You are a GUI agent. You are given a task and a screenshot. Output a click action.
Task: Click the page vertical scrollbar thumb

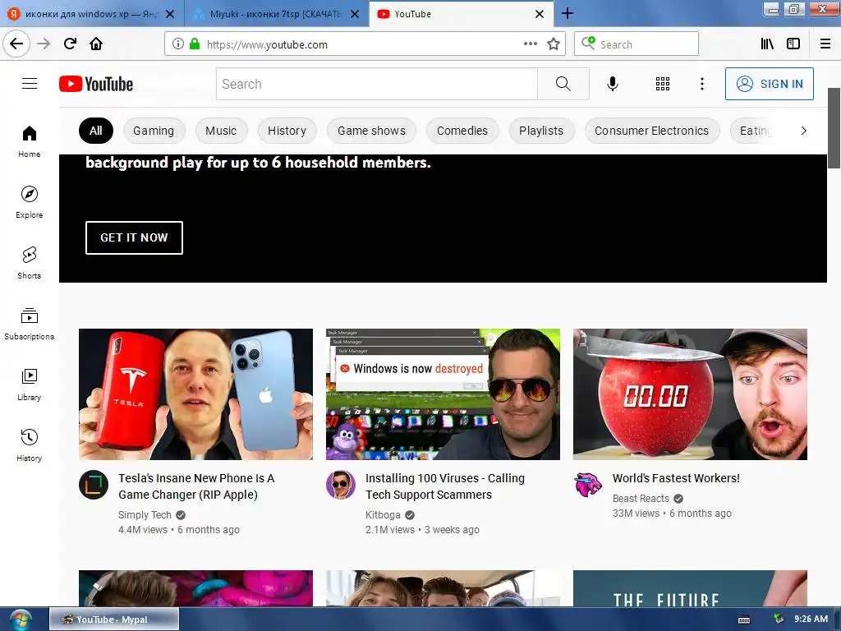click(834, 128)
